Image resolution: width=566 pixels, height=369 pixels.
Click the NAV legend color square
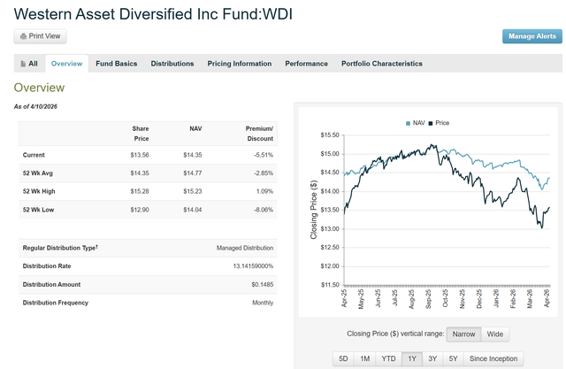(408, 123)
